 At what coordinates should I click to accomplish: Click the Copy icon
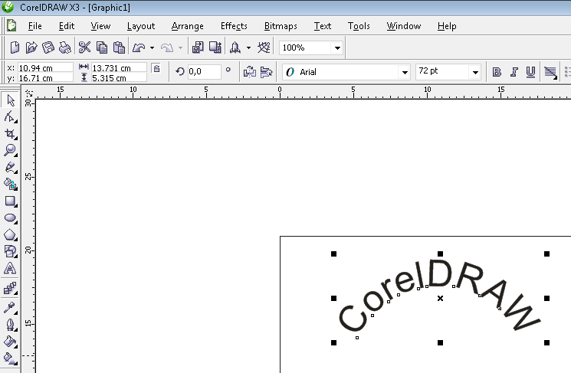tap(102, 47)
